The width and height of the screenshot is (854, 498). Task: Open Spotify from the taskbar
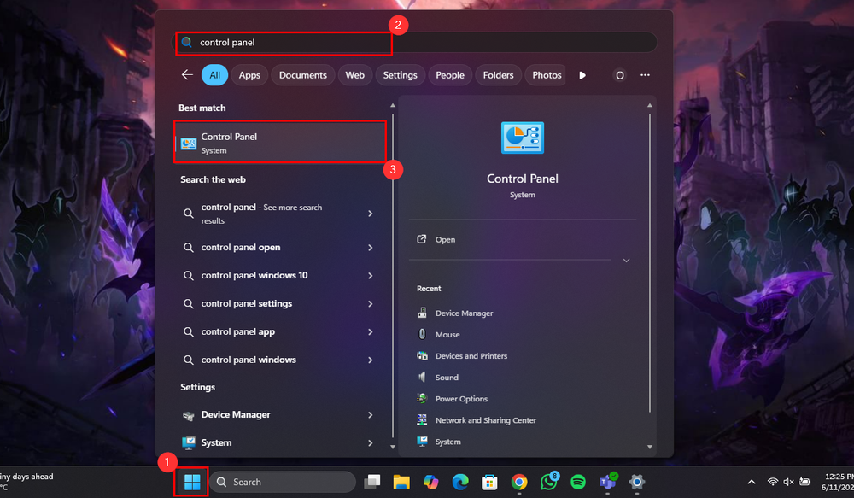578,482
